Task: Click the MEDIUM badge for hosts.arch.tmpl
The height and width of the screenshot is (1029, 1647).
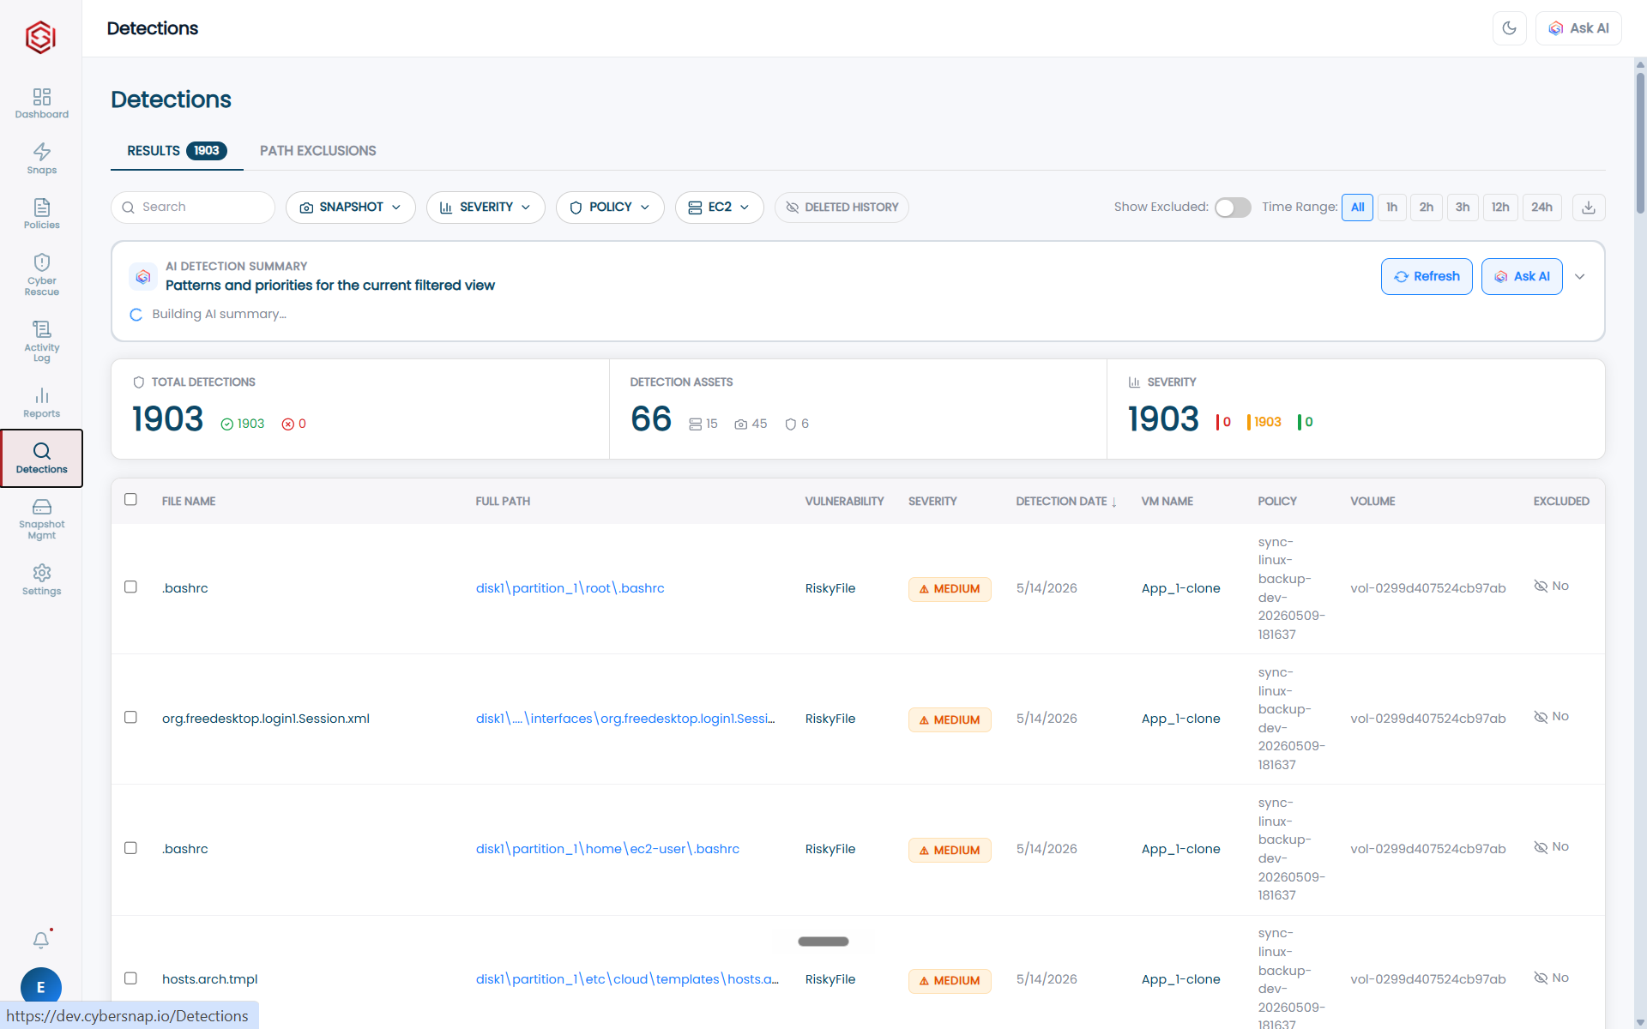Action: (x=950, y=981)
